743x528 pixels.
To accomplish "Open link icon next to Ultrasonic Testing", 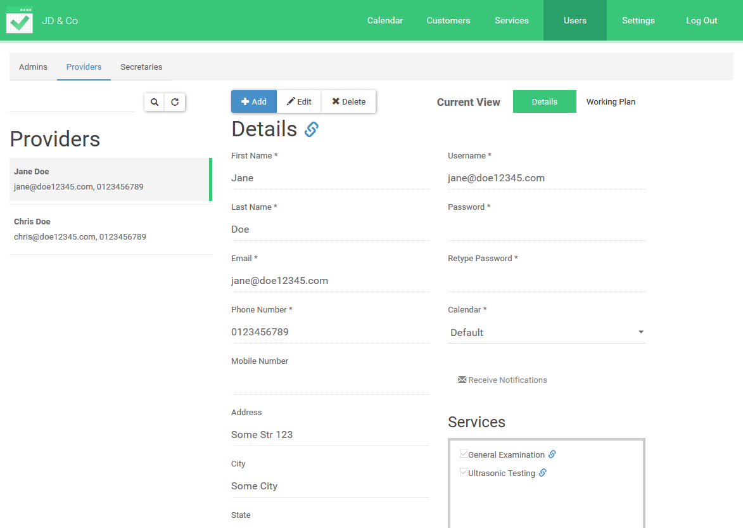I will click(x=543, y=473).
